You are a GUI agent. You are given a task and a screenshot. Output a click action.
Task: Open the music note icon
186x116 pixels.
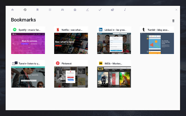click(125, 10)
